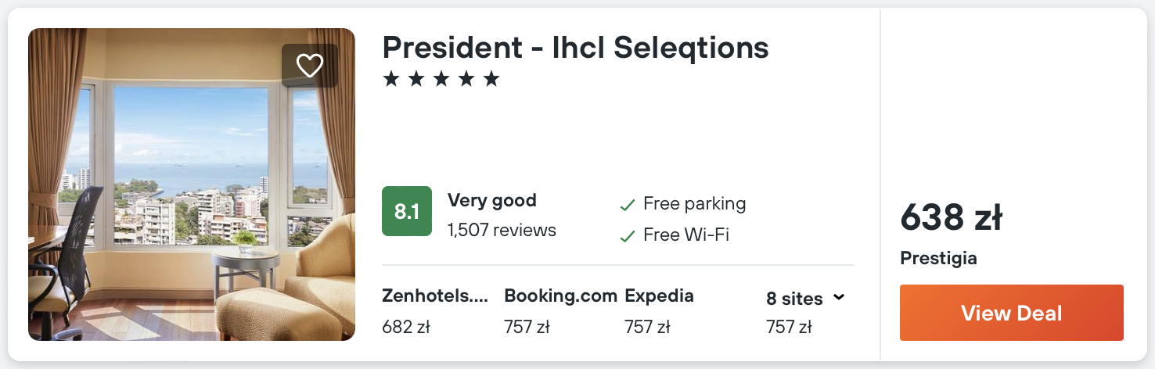Pick the Expedia provider name
This screenshot has width=1155, height=369.
pos(659,296)
